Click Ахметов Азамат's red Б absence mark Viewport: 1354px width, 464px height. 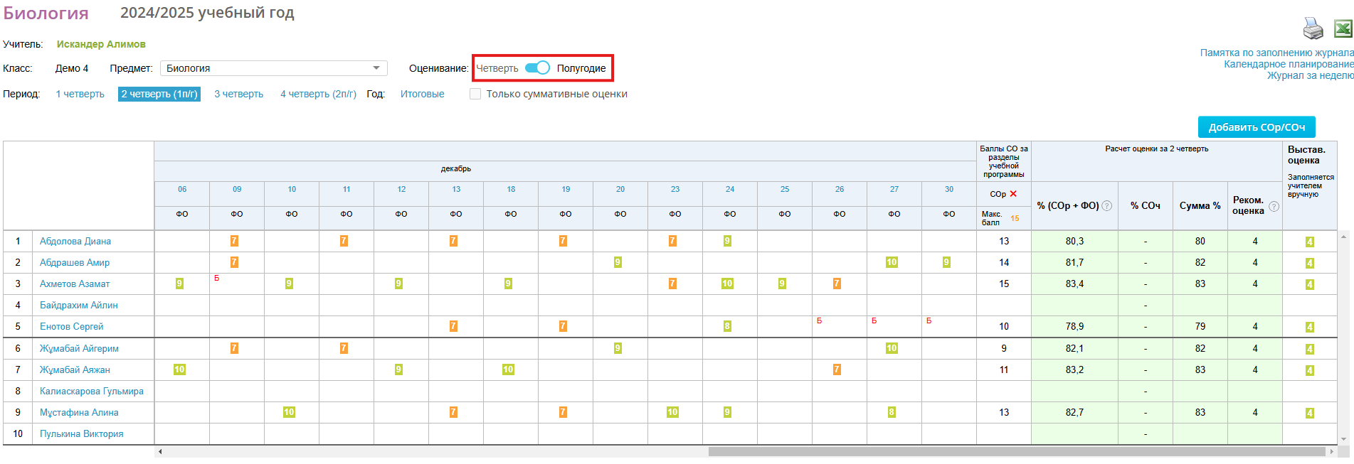coord(217,279)
